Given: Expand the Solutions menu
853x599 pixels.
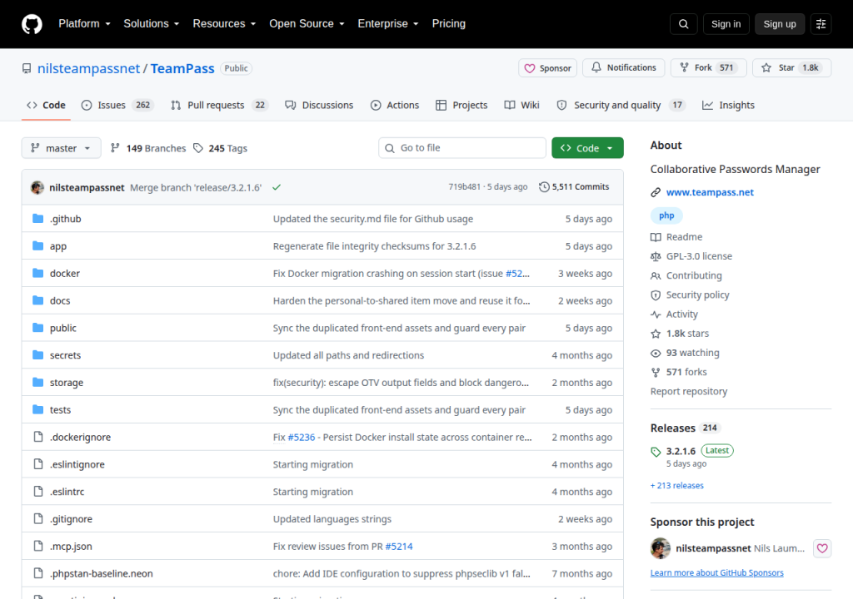Looking at the screenshot, I should coord(152,24).
